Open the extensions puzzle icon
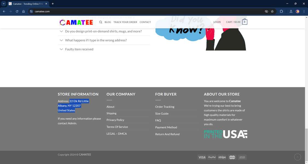The width and height of the screenshot is (308, 164). (x=281, y=11)
